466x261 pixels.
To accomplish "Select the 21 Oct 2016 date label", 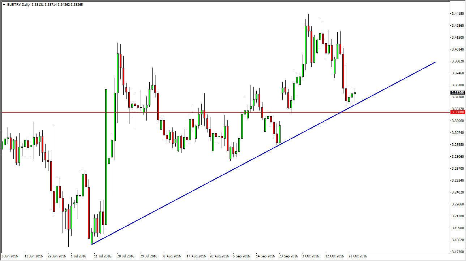I will point(358,256).
